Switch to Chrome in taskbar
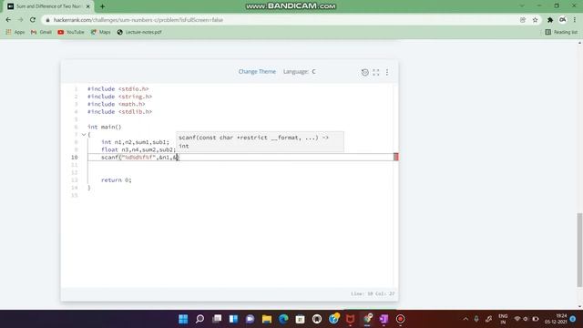Viewport: 583px width, 328px height. coord(367,319)
